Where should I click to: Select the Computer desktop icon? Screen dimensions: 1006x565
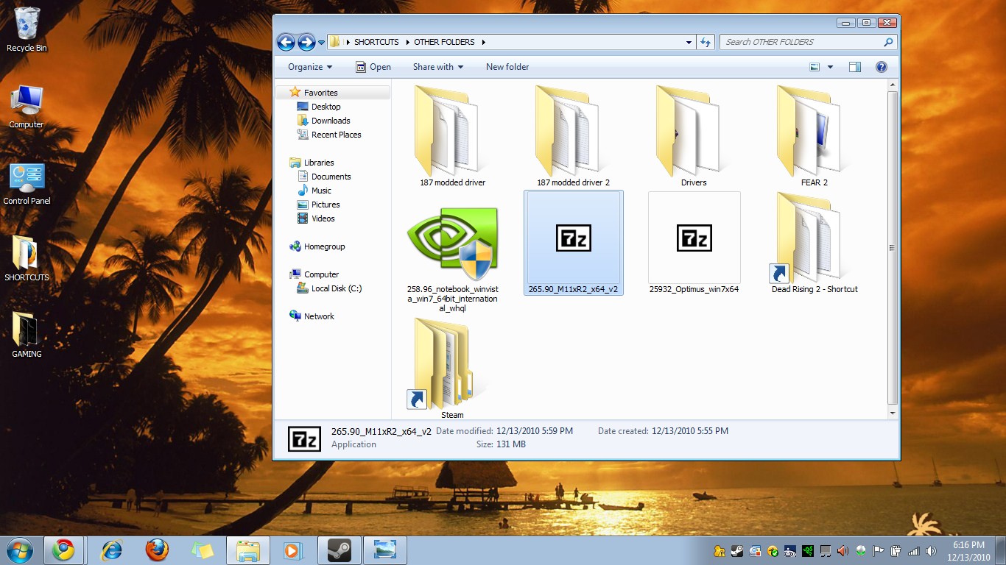27,107
